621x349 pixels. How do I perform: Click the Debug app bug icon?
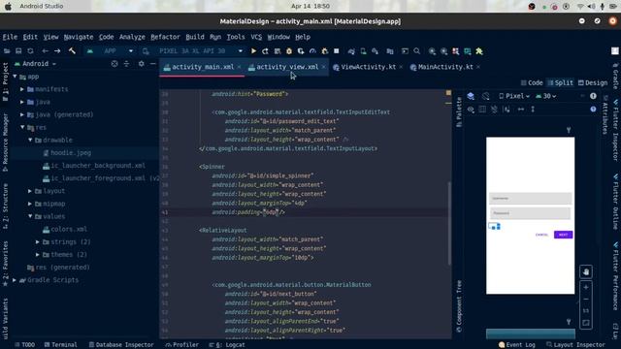[x=289, y=51]
